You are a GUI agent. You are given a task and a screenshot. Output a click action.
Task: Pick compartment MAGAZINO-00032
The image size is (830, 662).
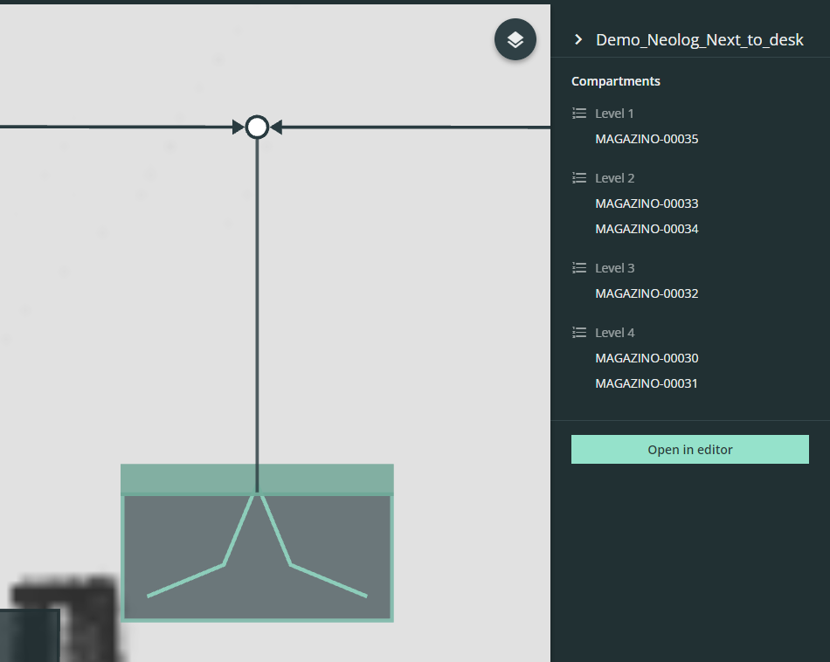pos(647,293)
